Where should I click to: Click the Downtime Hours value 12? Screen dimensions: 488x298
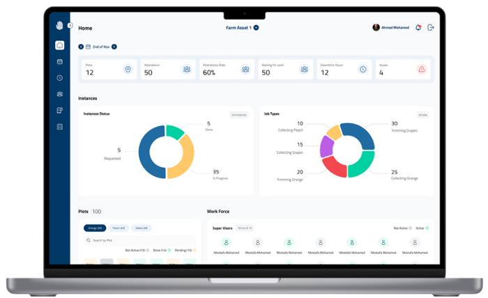pyautogui.click(x=325, y=72)
